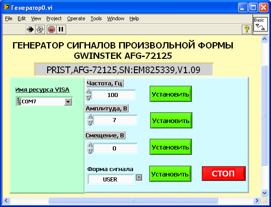271x207 pixels.
Task: Open the Project menu
Action: point(54,18)
